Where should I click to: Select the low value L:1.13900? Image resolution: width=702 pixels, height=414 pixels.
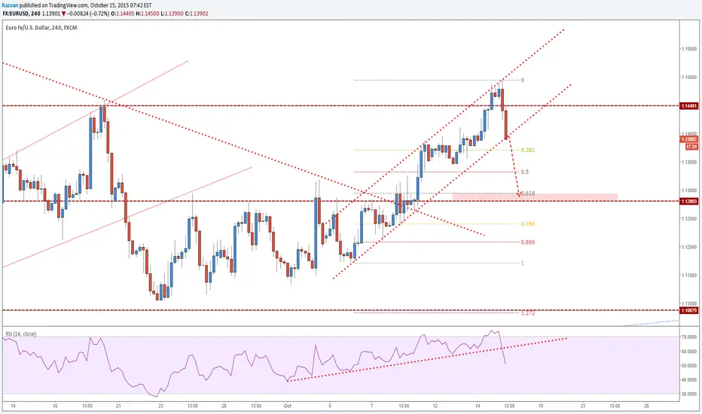click(x=174, y=14)
